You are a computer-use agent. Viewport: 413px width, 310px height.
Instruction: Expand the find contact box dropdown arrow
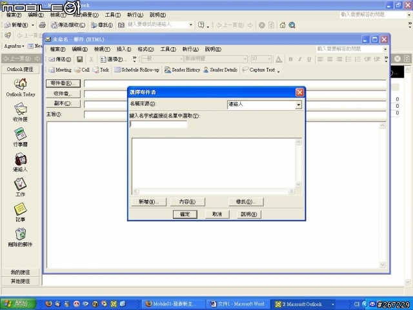[191, 25]
